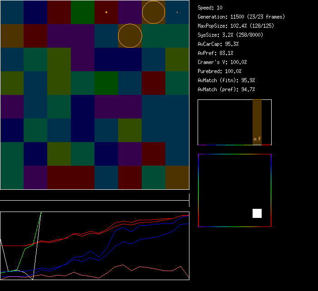Click the tall brown bar in the histogram panel
Image resolution: width=318 pixels, height=291 pixels.
257,119
